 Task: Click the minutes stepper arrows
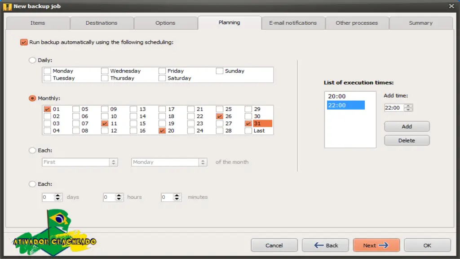(x=177, y=197)
